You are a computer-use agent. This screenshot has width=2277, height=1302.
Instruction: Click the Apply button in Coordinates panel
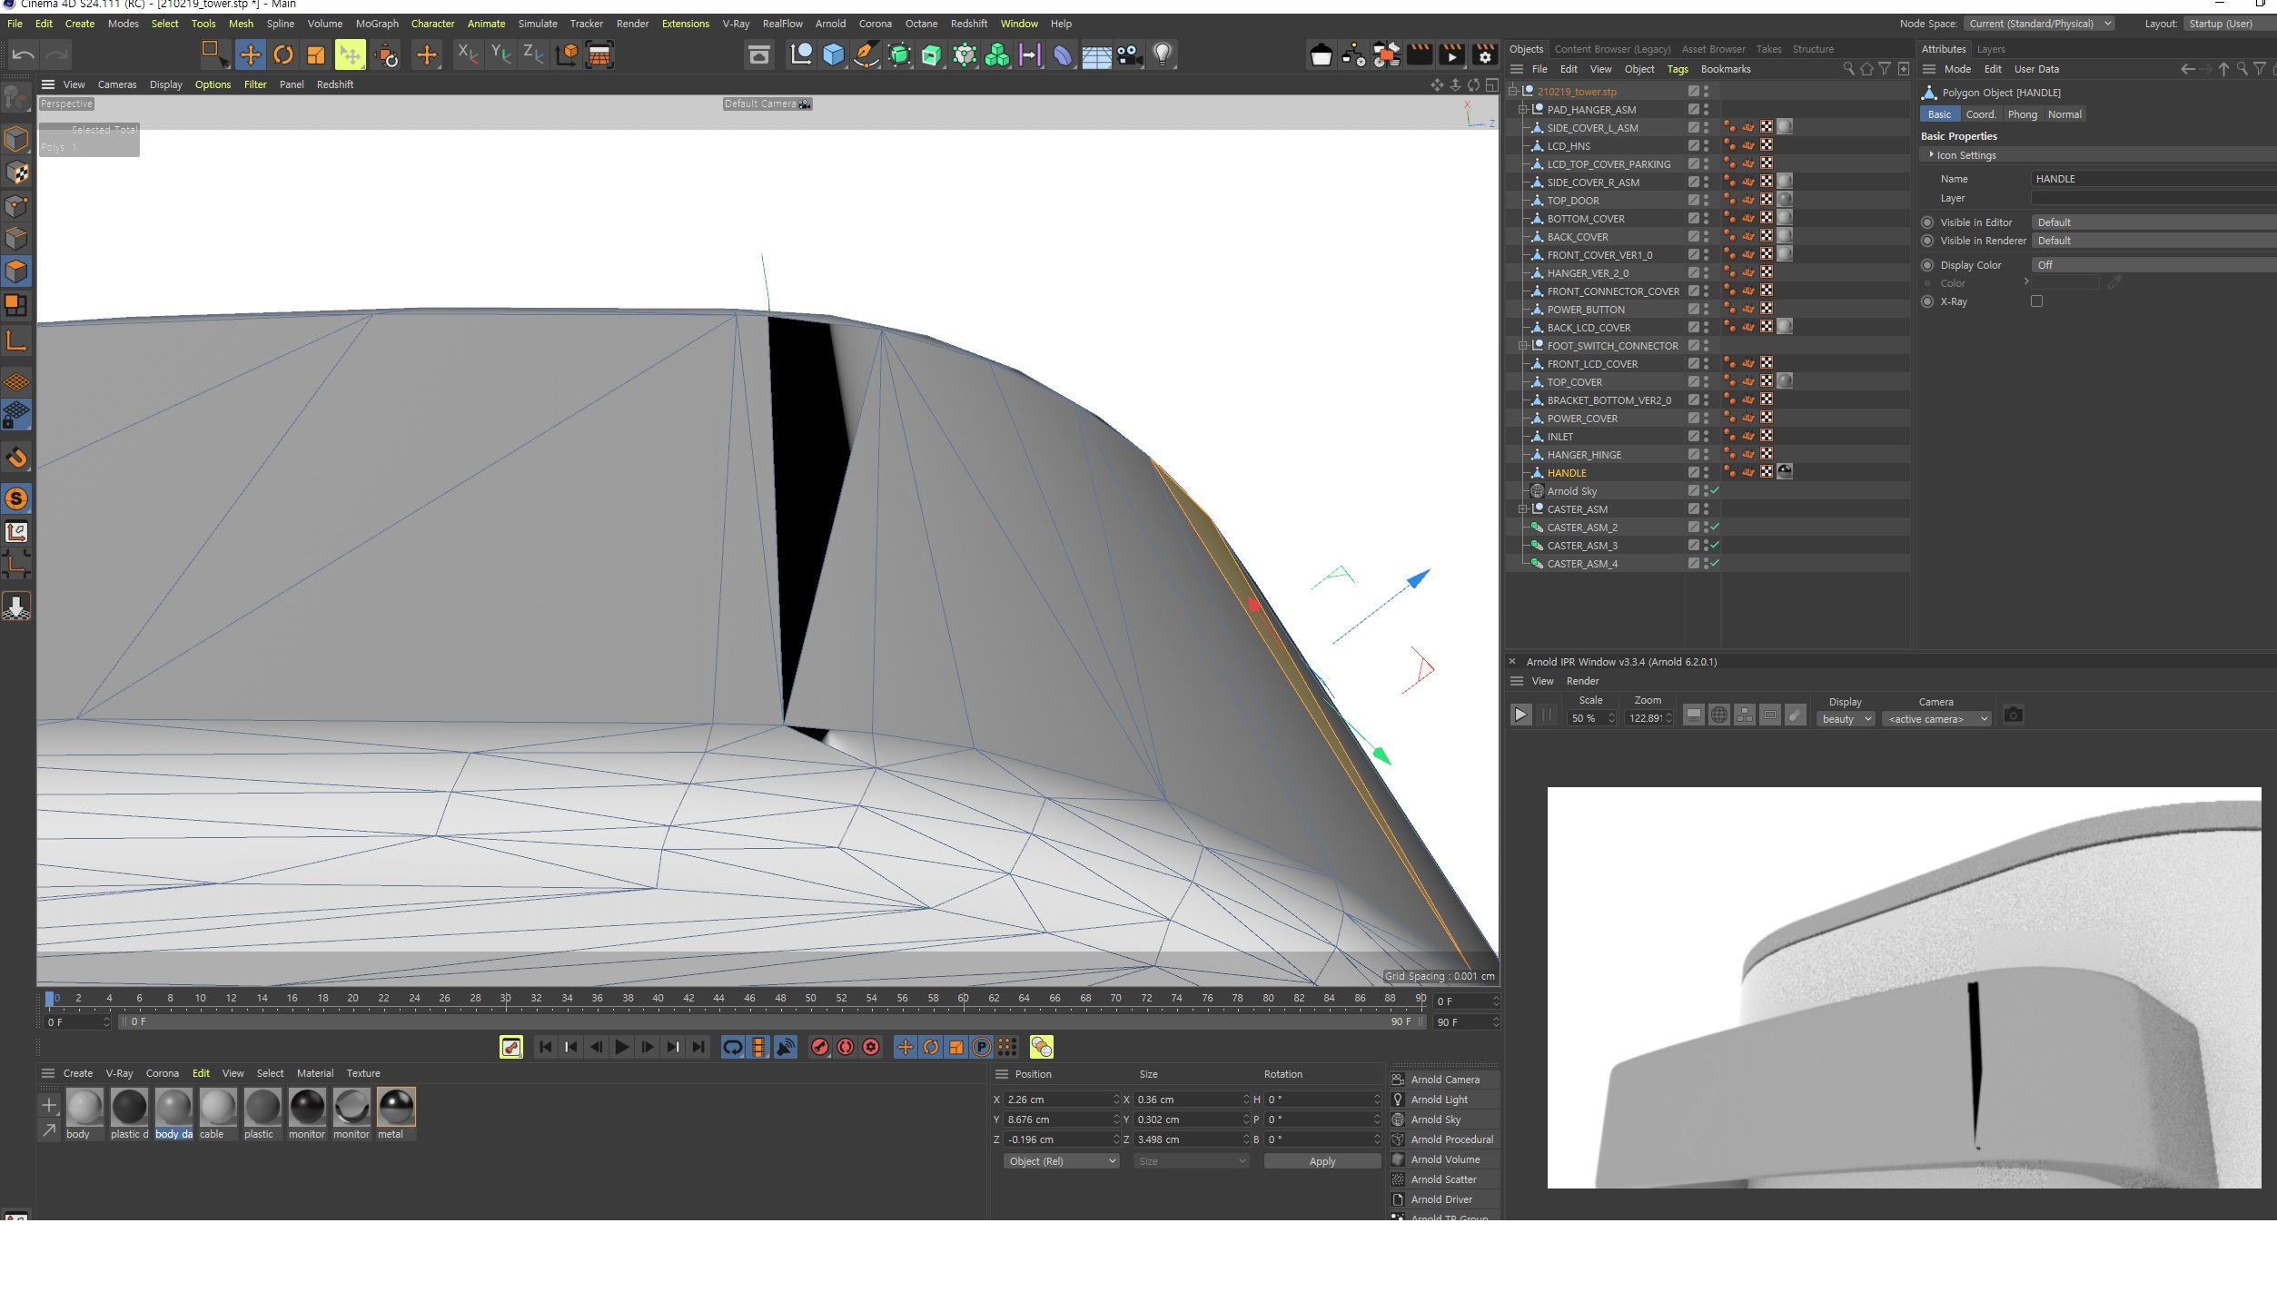point(1322,1160)
